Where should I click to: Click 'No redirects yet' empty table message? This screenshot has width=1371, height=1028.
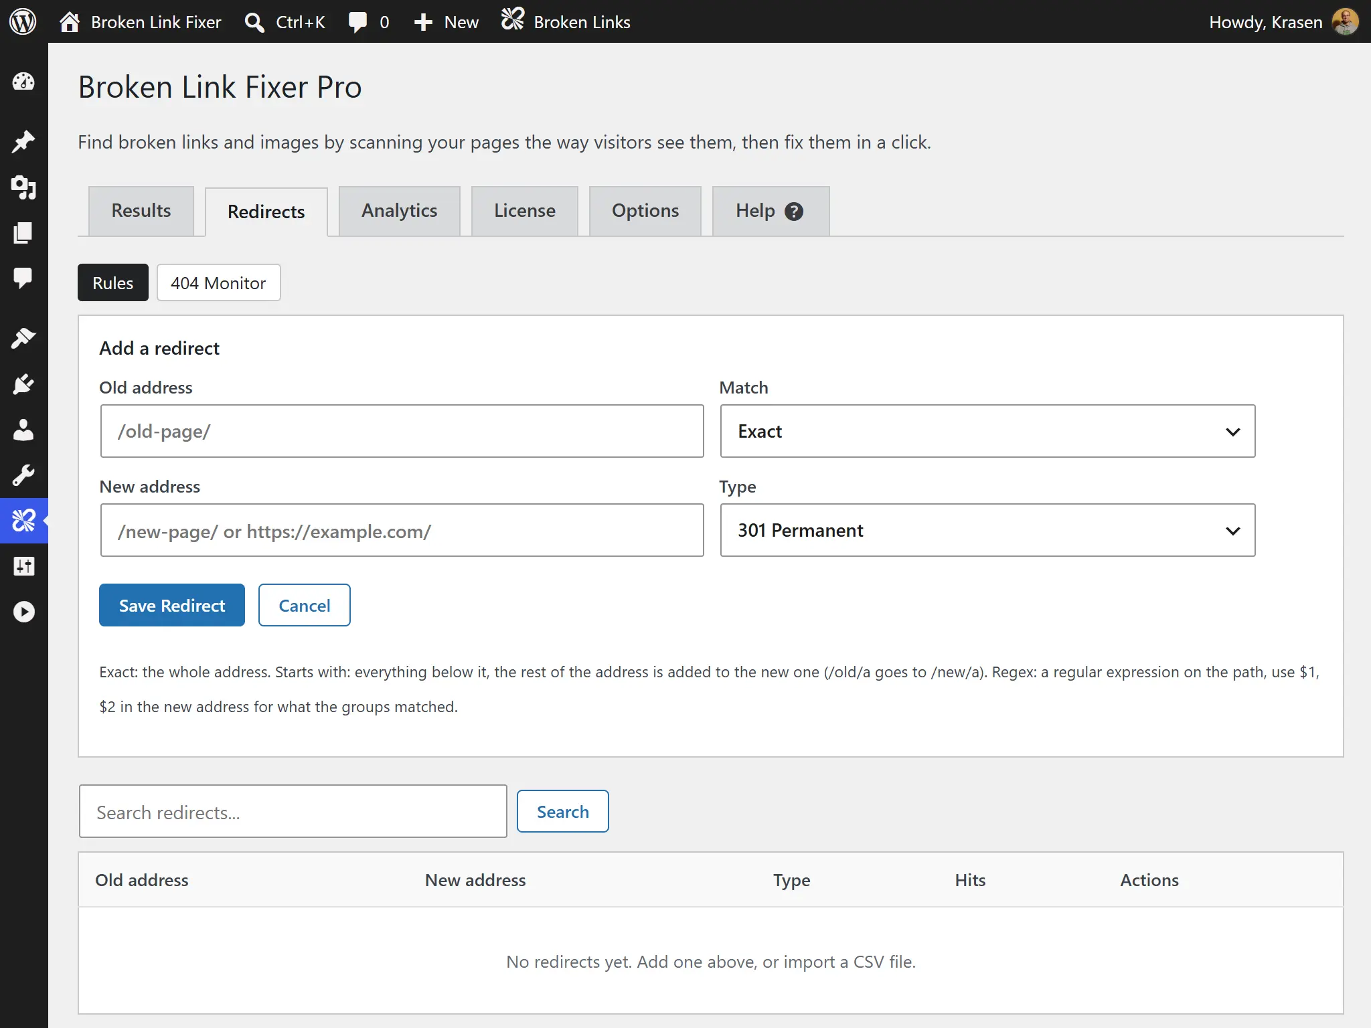point(711,962)
